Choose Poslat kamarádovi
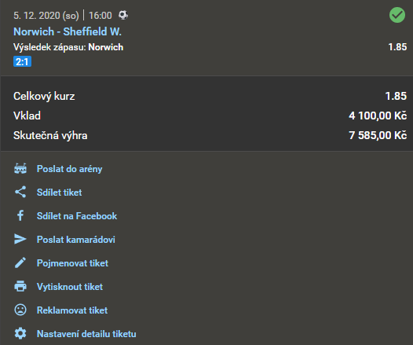Screen dimensions: 413x345 click(x=76, y=240)
